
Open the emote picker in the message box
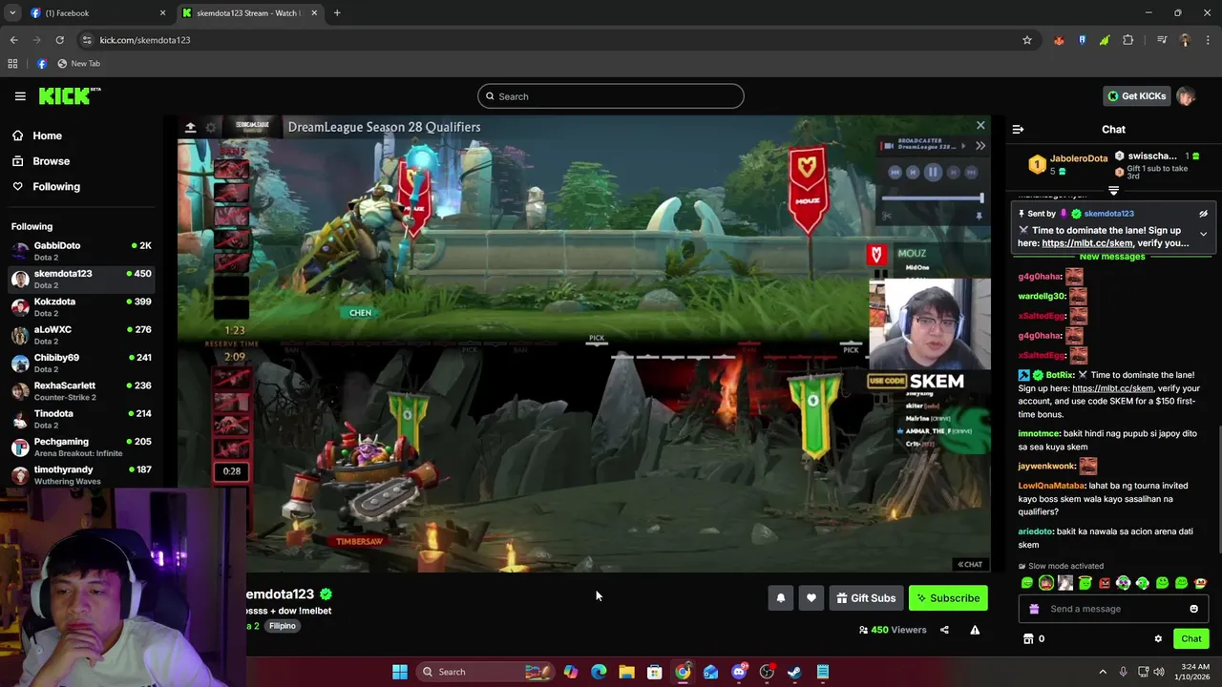(1193, 609)
